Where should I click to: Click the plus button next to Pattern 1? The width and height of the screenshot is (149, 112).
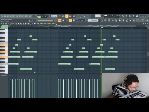99,21
